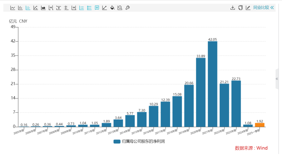Expand the 同业比较 double-chevron panel
This screenshot has width=282, height=164.
[272, 8]
